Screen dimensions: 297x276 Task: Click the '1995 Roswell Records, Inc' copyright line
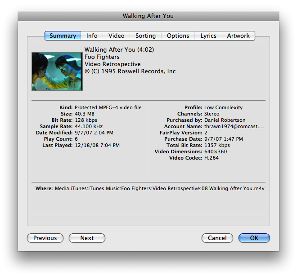(130, 71)
